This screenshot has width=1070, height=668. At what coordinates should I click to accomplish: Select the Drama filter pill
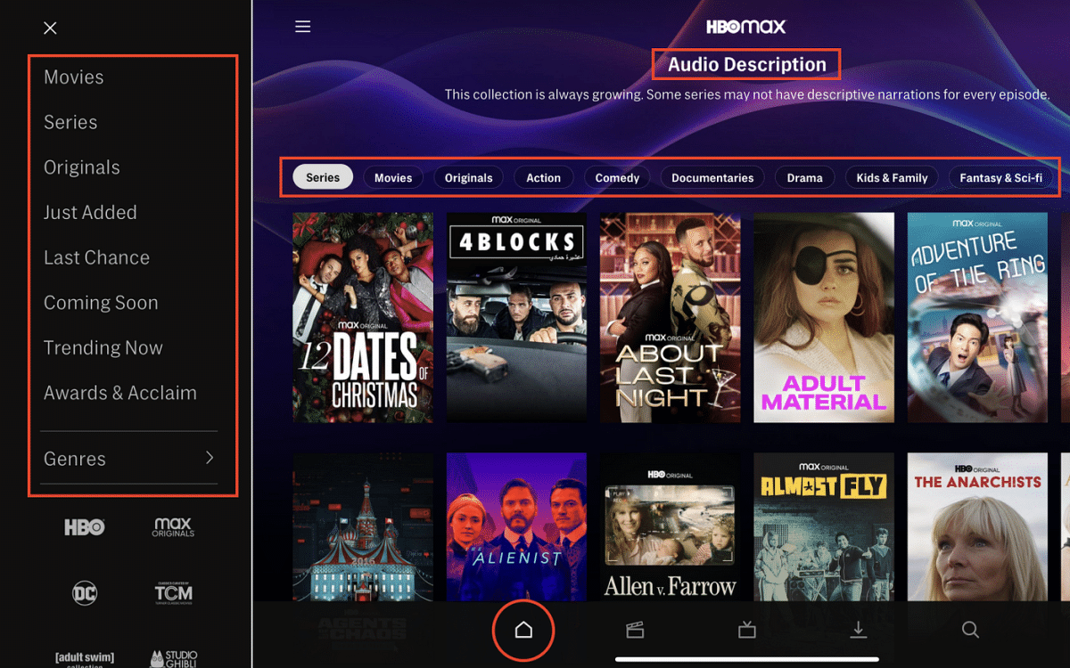point(804,178)
